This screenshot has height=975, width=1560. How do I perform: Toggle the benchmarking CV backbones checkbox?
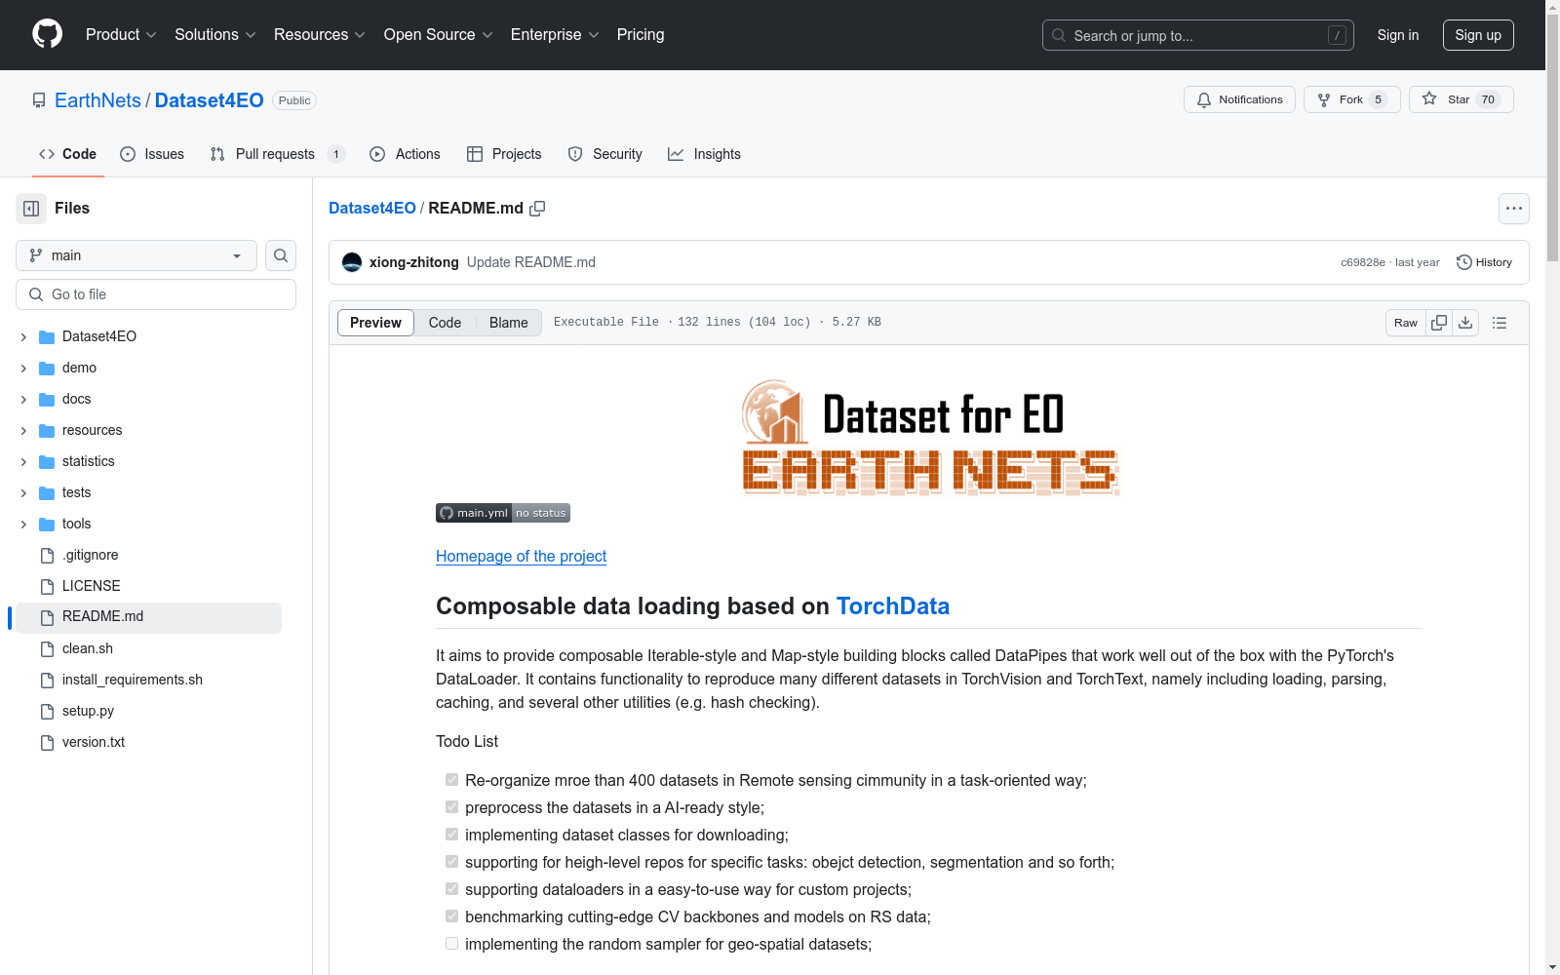point(451,916)
